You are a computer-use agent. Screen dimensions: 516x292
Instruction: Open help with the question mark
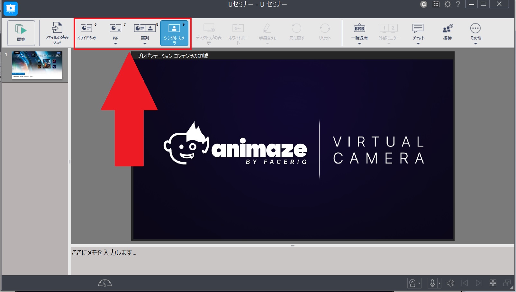458,4
